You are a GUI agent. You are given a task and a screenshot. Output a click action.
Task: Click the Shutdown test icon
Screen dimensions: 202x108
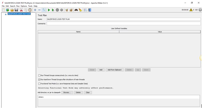[x=62, y=10]
